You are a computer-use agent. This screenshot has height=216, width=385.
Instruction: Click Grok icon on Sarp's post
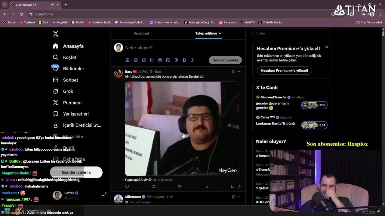pos(234,71)
